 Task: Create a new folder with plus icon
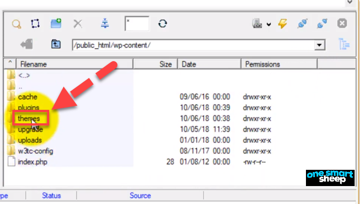pyautogui.click(x=56, y=24)
